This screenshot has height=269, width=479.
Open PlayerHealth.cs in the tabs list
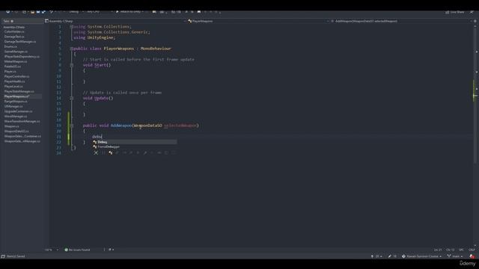pos(15,81)
